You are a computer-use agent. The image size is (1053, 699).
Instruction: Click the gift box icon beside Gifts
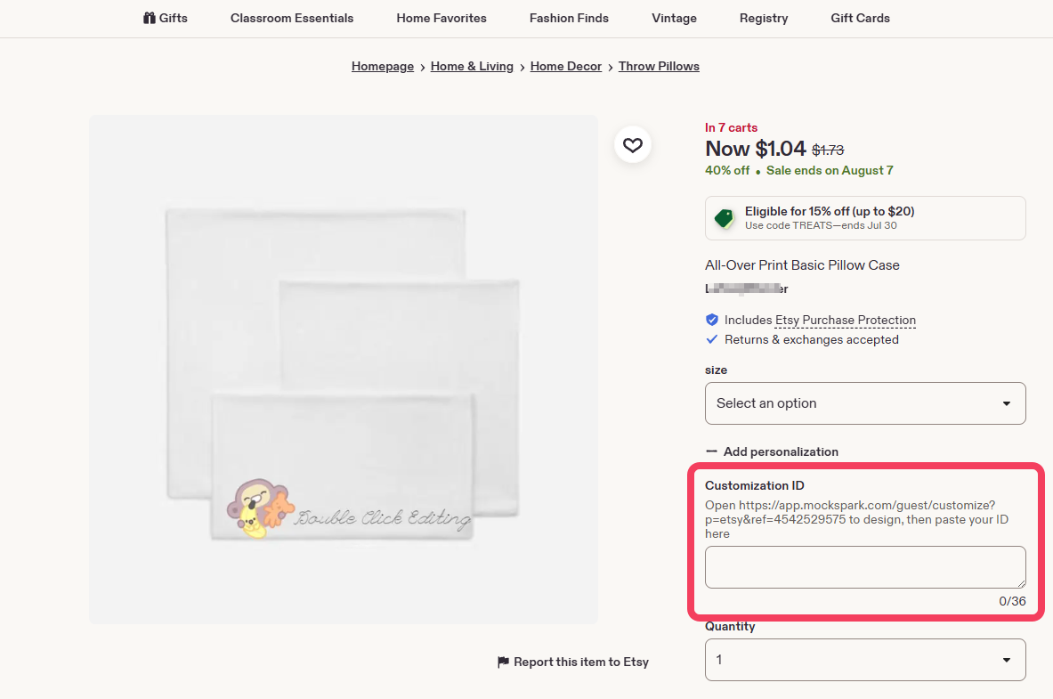tap(149, 18)
